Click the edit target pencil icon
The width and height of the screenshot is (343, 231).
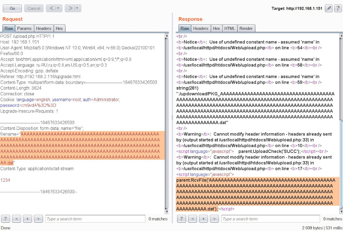click(329, 8)
